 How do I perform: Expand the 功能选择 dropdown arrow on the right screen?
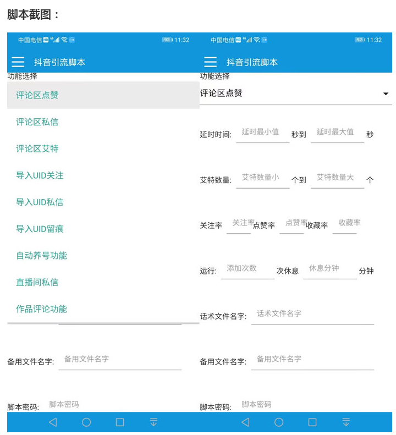tap(386, 94)
